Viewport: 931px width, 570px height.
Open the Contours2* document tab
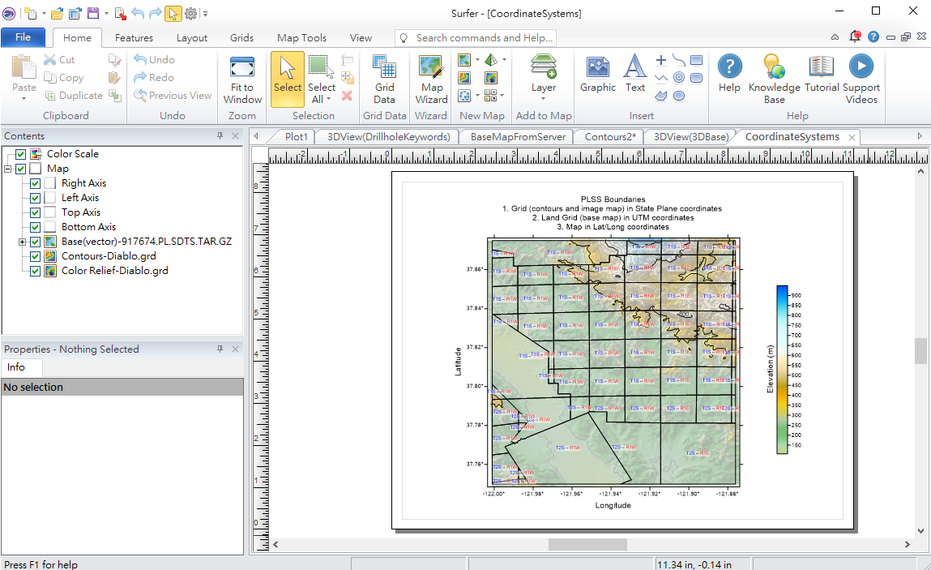coord(609,136)
